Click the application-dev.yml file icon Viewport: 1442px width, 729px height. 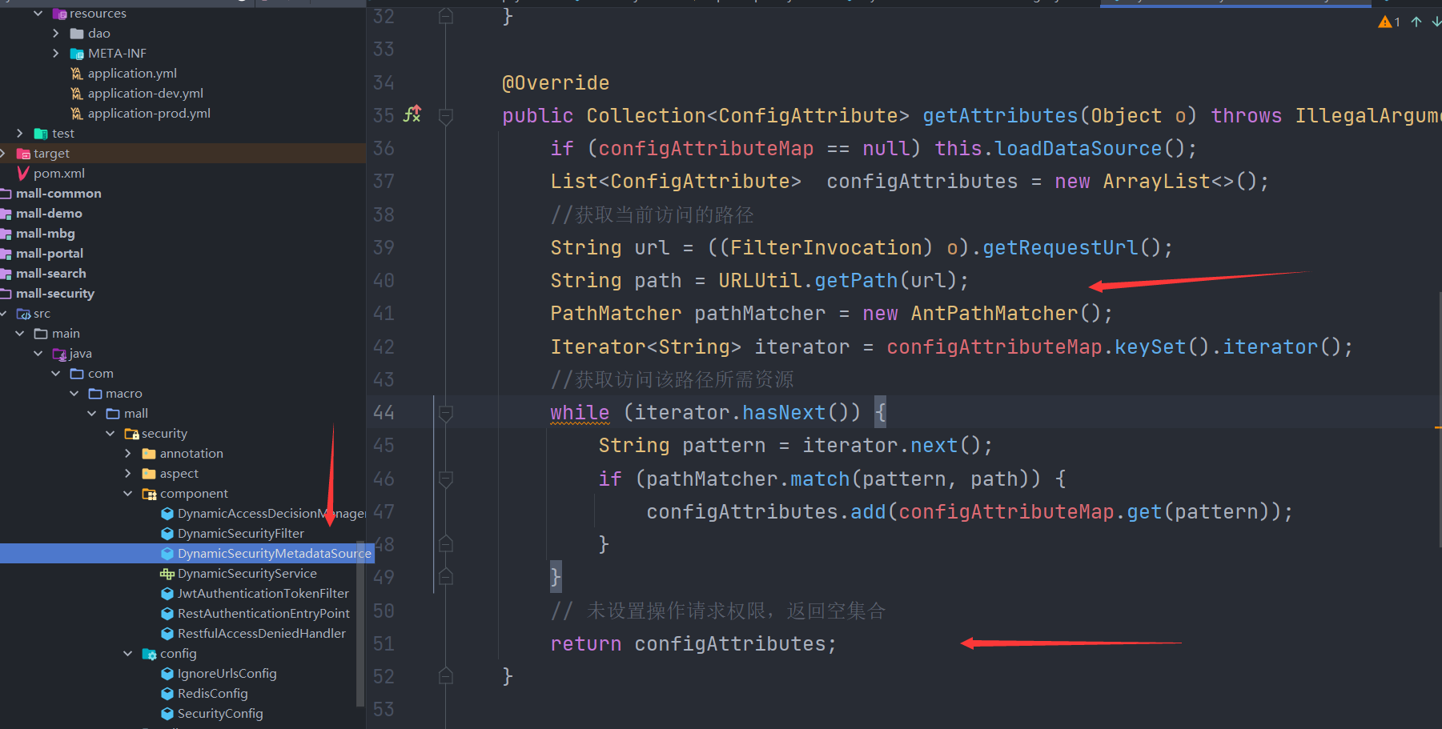[x=77, y=93]
